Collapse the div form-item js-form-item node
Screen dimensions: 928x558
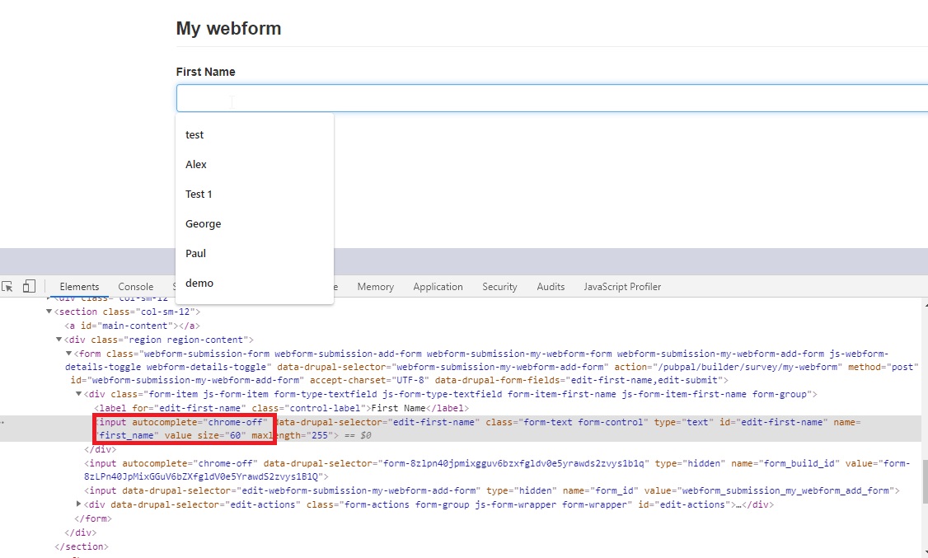(x=78, y=394)
